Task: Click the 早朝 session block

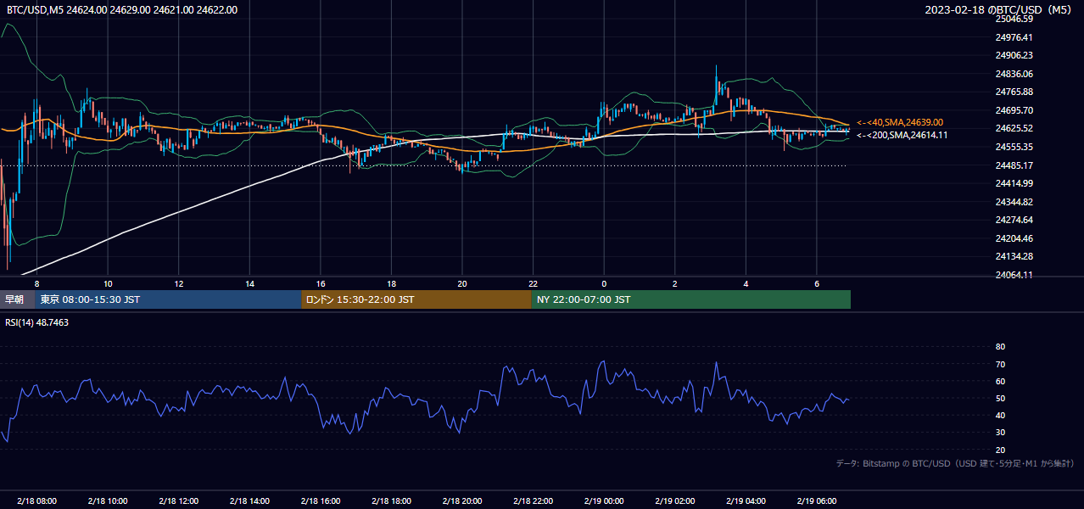Action: pyautogui.click(x=18, y=299)
